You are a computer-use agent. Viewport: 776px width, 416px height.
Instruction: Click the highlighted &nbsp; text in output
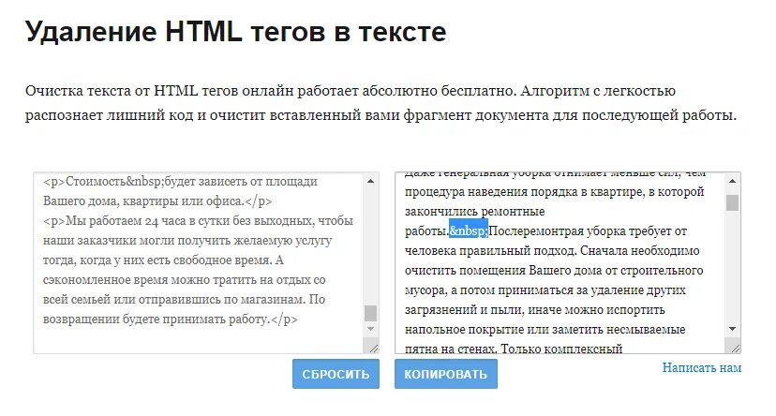469,231
